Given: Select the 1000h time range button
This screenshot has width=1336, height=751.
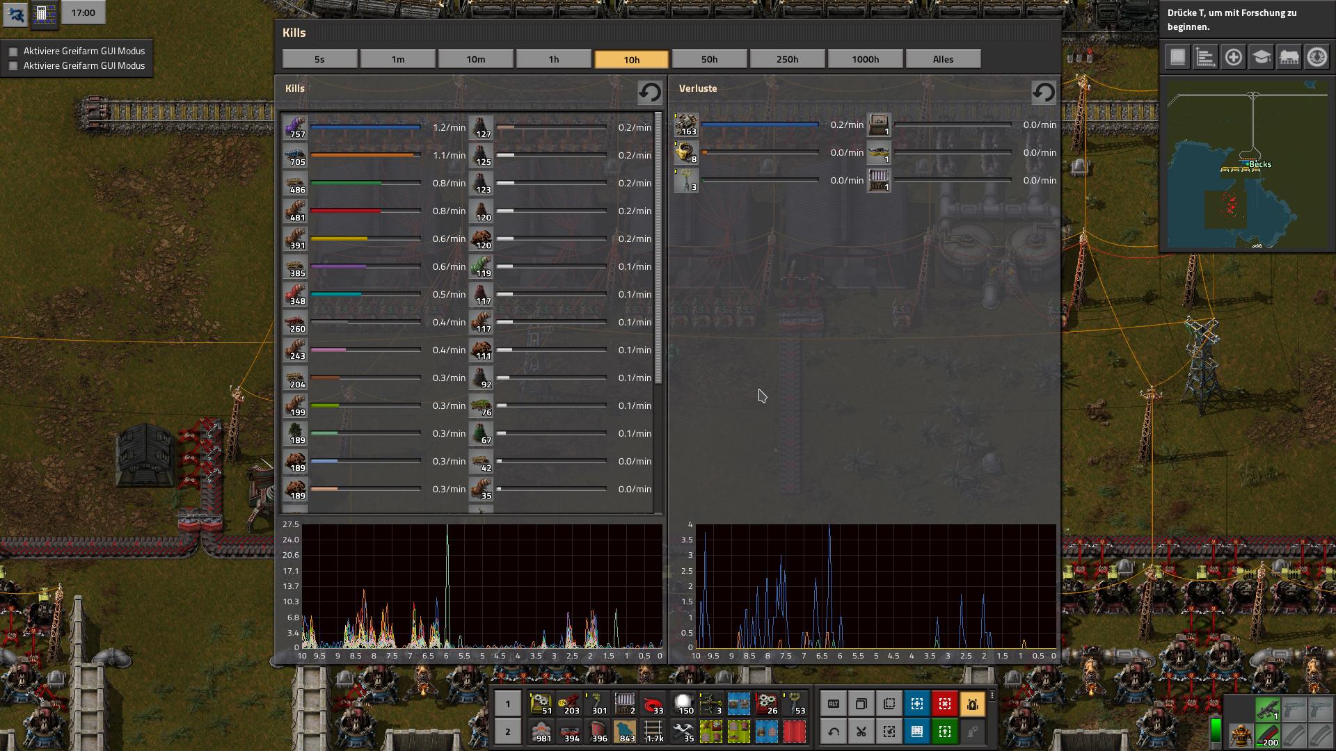Looking at the screenshot, I should 865,59.
